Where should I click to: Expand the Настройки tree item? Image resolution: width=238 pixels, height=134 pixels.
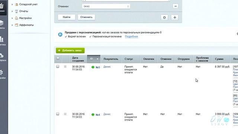[x=12, y=18]
